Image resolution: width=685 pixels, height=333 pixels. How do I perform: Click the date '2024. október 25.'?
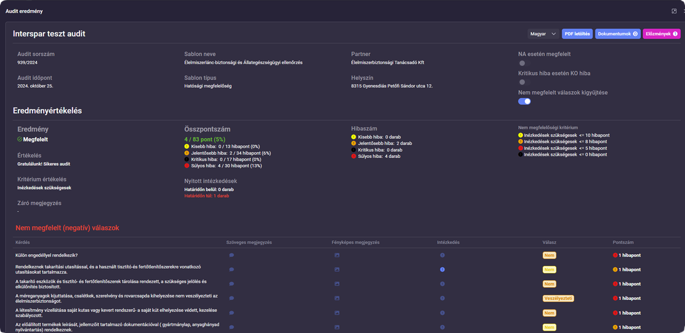click(x=35, y=86)
